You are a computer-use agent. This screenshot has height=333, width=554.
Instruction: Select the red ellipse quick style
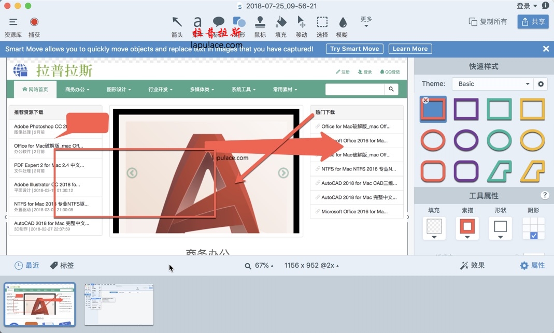[x=433, y=140]
